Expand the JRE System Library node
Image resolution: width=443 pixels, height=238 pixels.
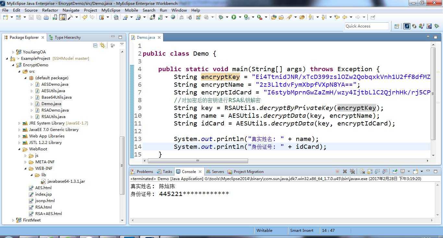tap(19, 123)
